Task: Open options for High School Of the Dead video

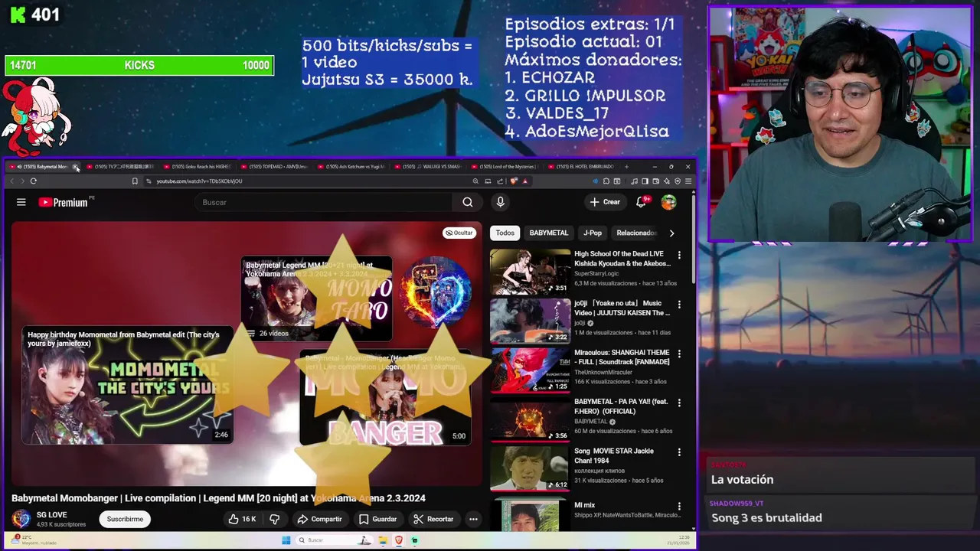Action: (x=679, y=255)
